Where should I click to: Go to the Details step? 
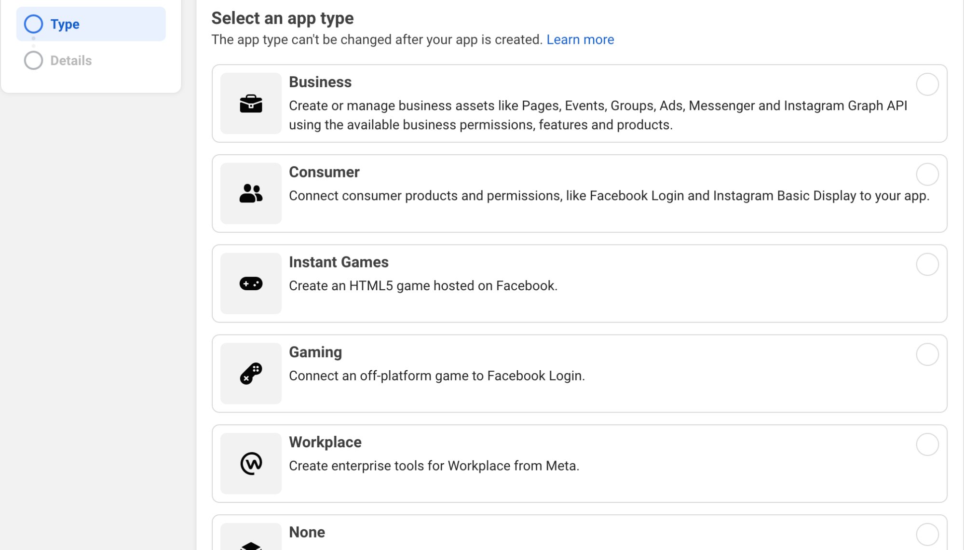point(71,60)
